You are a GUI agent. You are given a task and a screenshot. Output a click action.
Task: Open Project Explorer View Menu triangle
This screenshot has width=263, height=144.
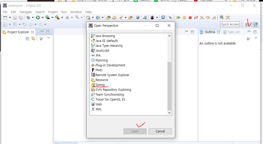[x=49, y=38]
